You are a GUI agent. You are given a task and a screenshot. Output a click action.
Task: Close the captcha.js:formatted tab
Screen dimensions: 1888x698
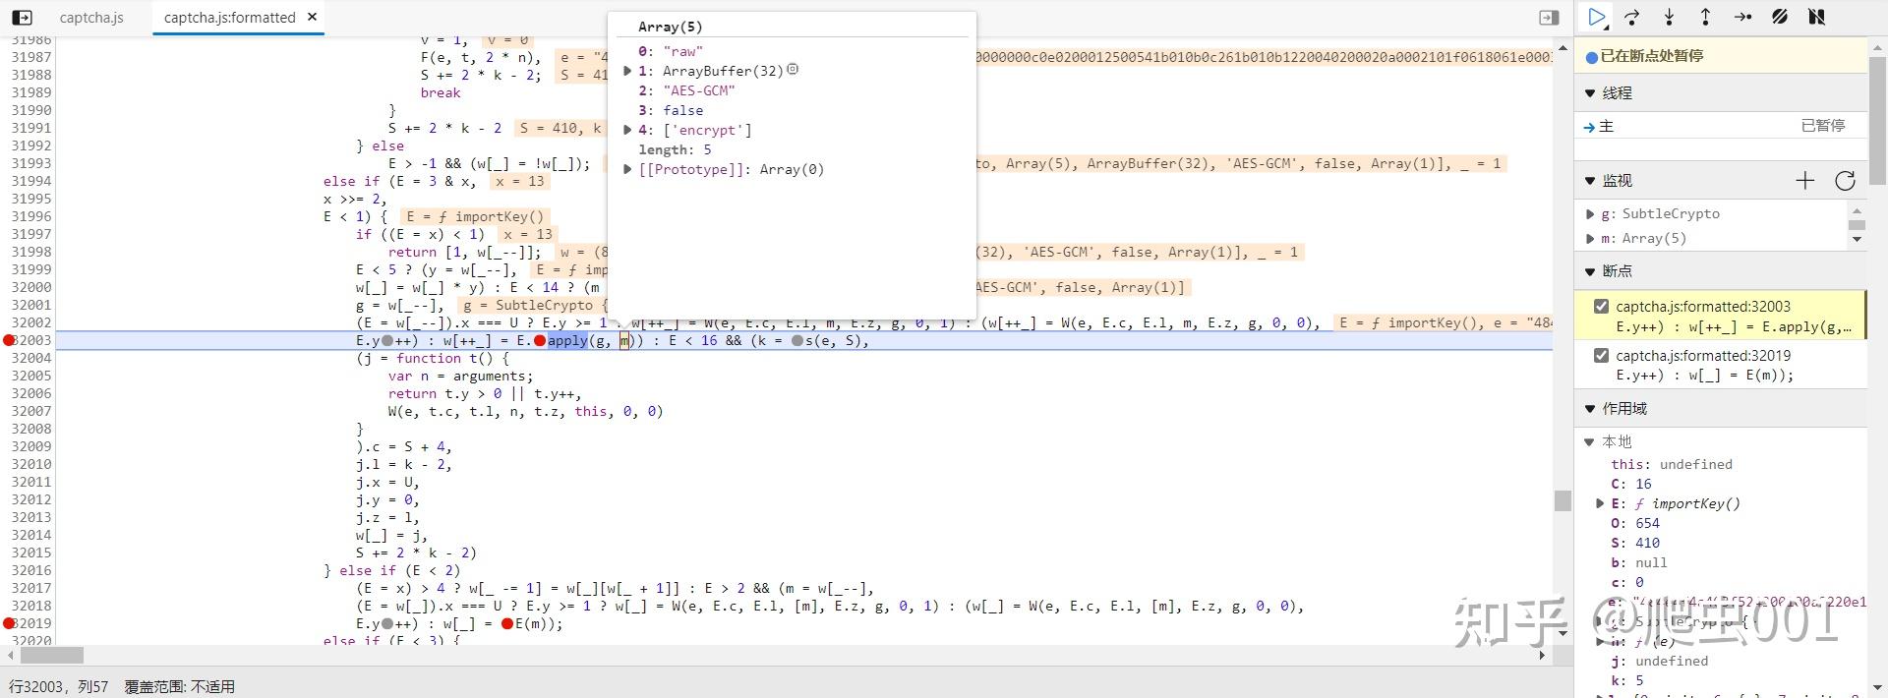(x=313, y=17)
